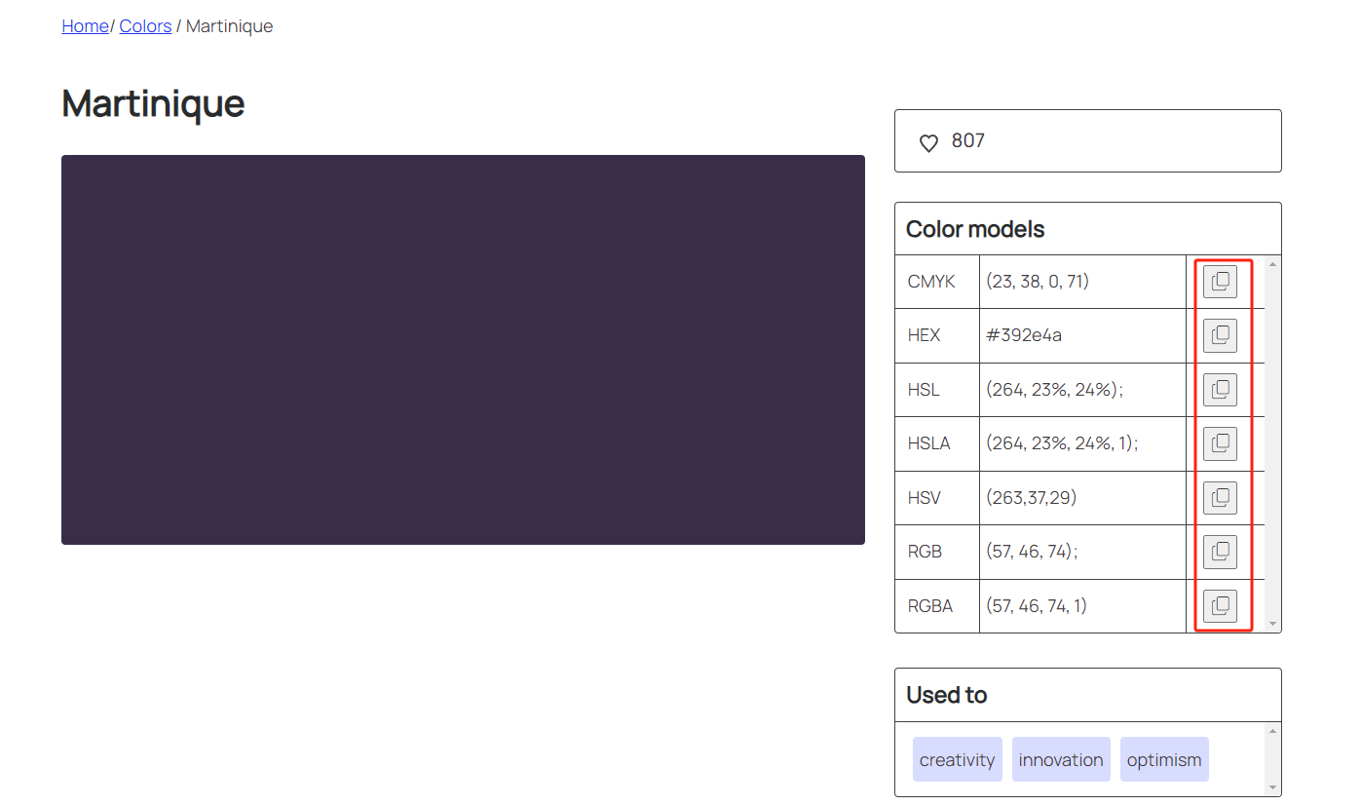Copy the HEX color code
This screenshot has height=806, width=1361.
1220,335
